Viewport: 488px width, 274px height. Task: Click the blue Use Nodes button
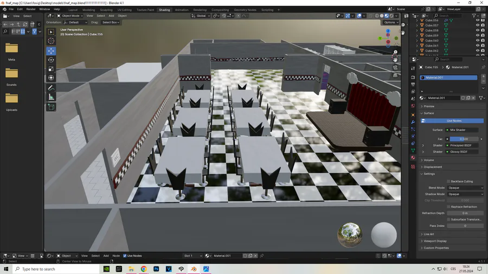coord(452,121)
